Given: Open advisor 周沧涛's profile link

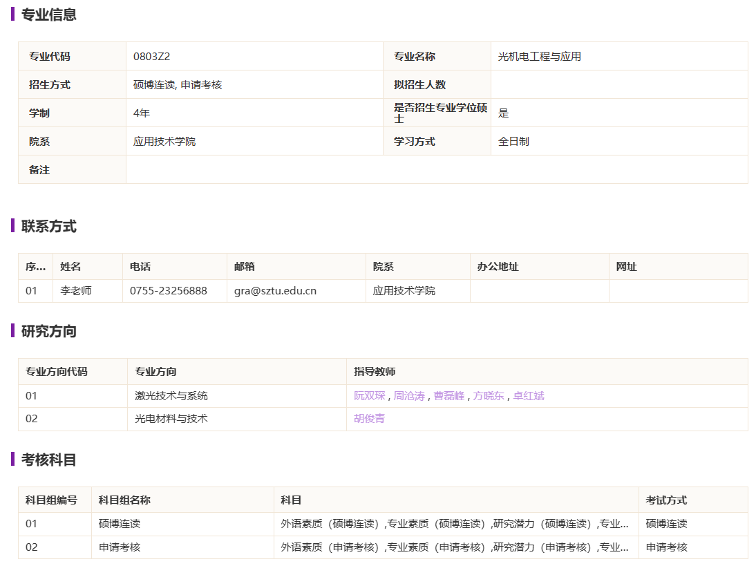Looking at the screenshot, I should point(409,396).
